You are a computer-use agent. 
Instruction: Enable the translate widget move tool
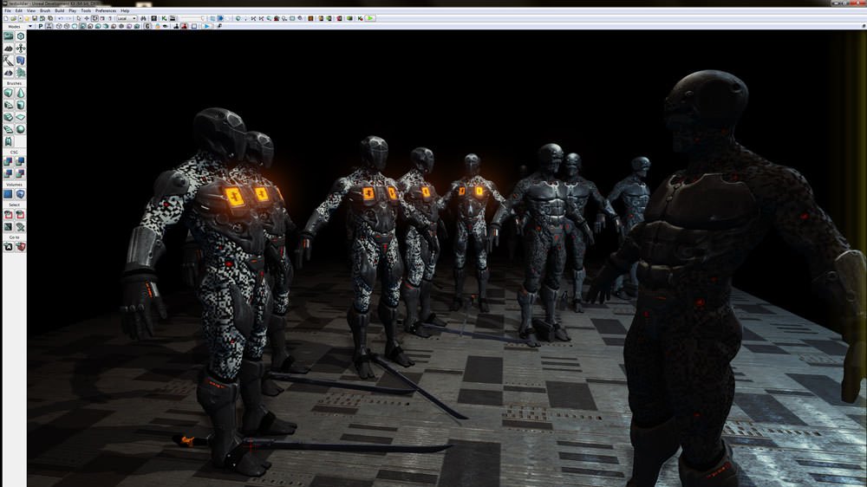tap(86, 18)
